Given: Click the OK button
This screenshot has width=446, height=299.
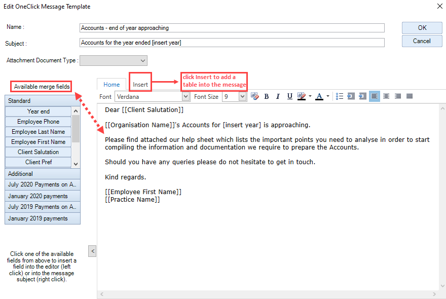Looking at the screenshot, I should (x=422, y=28).
